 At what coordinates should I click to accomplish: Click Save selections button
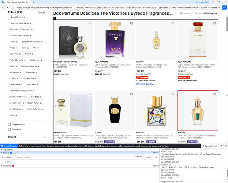[x=210, y=146]
